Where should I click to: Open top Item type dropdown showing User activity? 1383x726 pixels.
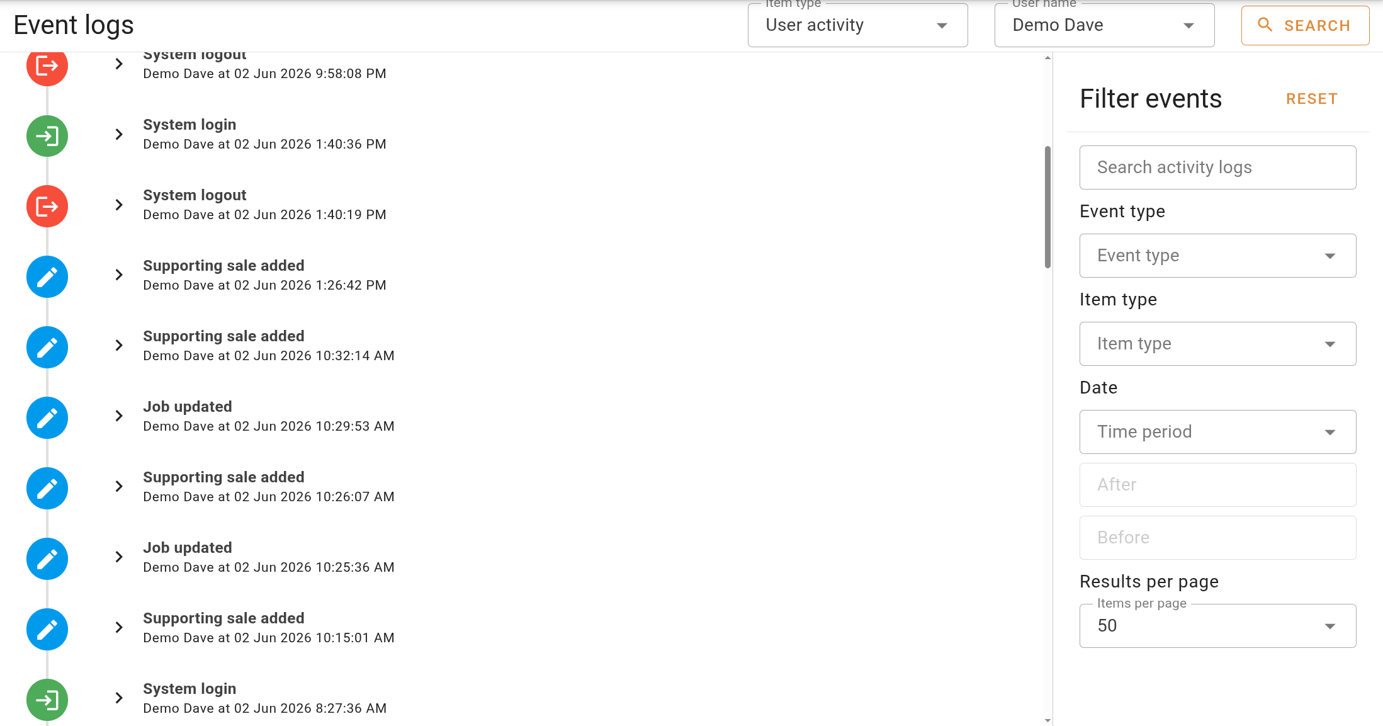coord(857,25)
